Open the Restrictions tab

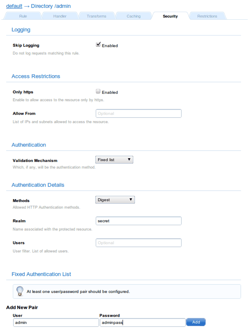click(207, 16)
